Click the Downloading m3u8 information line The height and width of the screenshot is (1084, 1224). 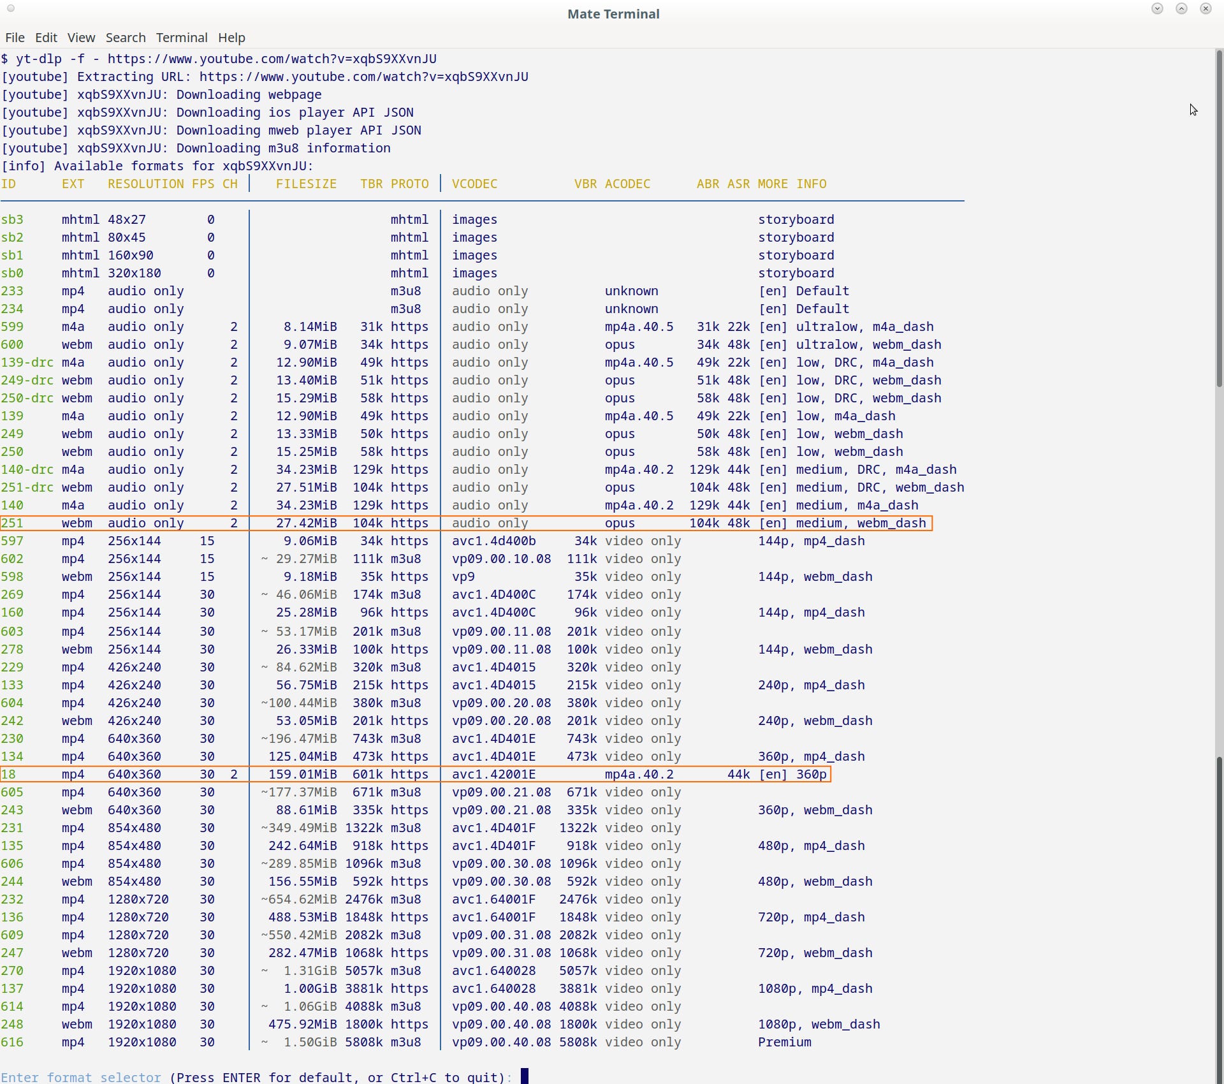coord(196,148)
